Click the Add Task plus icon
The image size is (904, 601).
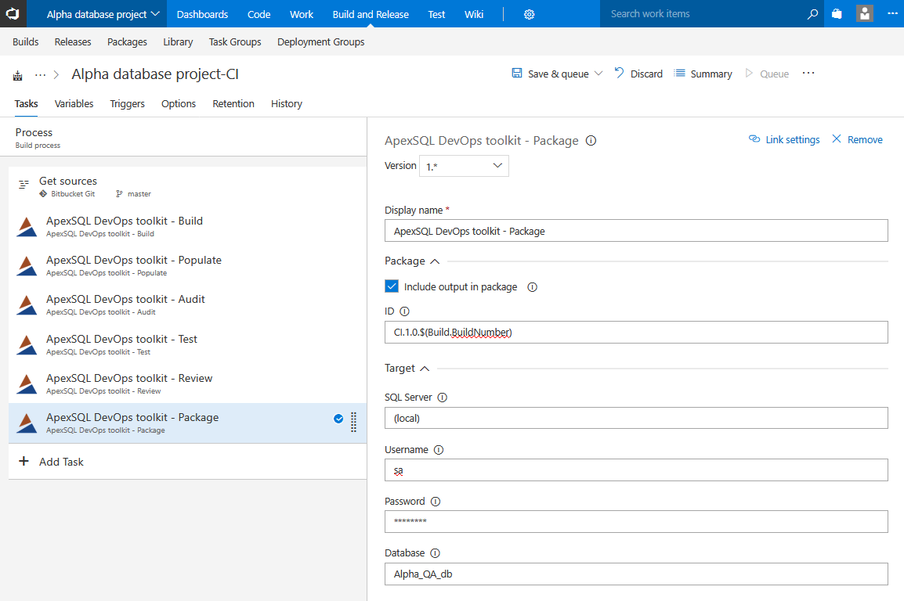pyautogui.click(x=24, y=461)
